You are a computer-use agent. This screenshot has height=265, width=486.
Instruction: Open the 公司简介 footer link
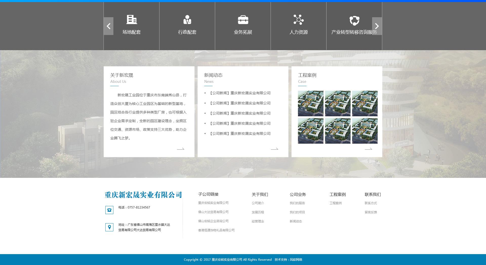tap(258, 203)
